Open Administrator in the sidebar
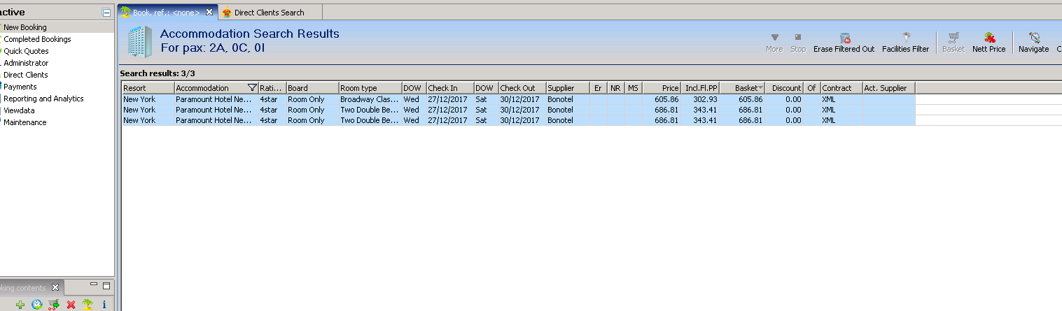Image resolution: width=1062 pixels, height=311 pixels. click(x=26, y=63)
